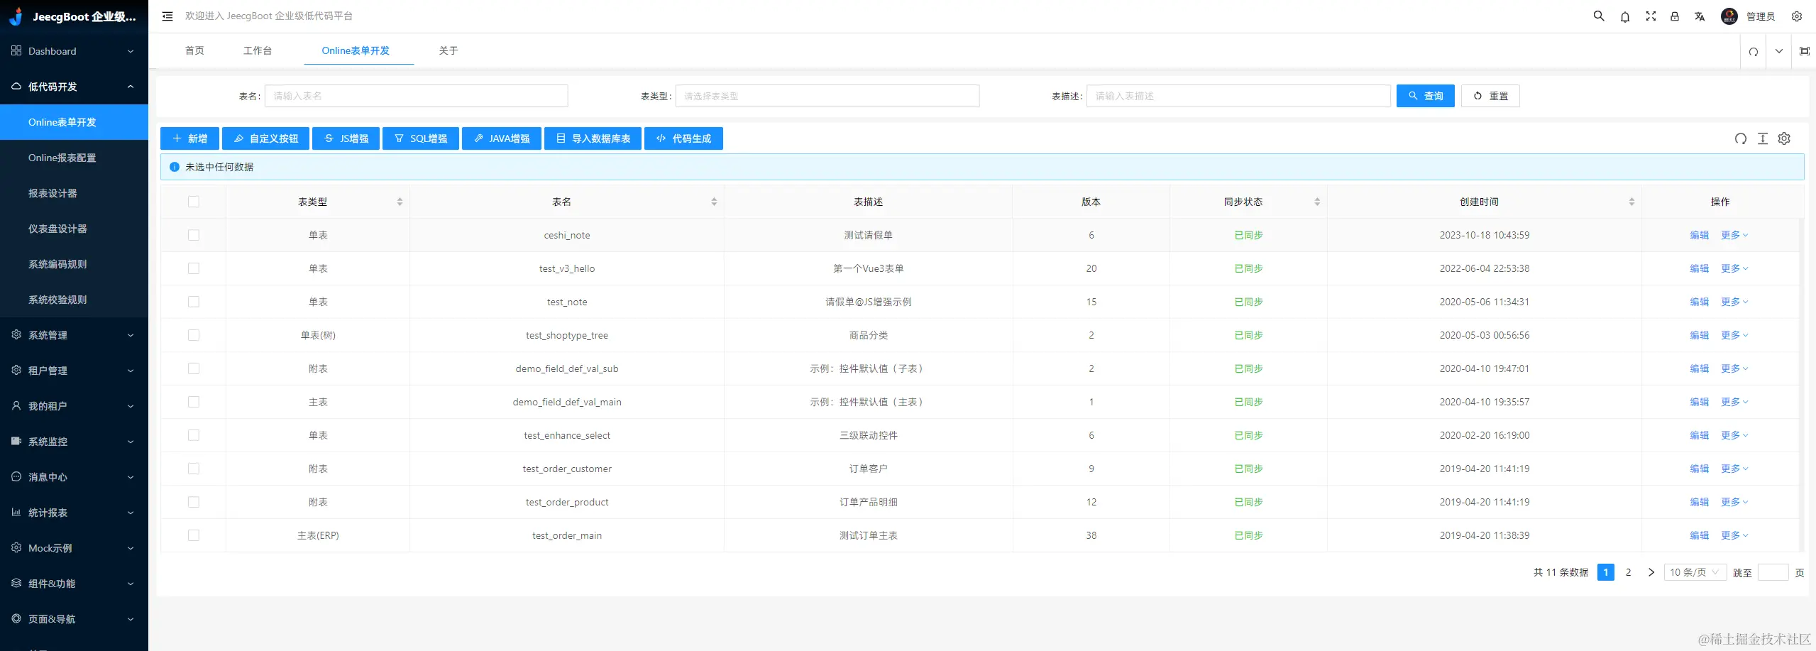Expand the 更多 dropdown for ceshi_note
Screen dimensions: 1816x651
1732,235
